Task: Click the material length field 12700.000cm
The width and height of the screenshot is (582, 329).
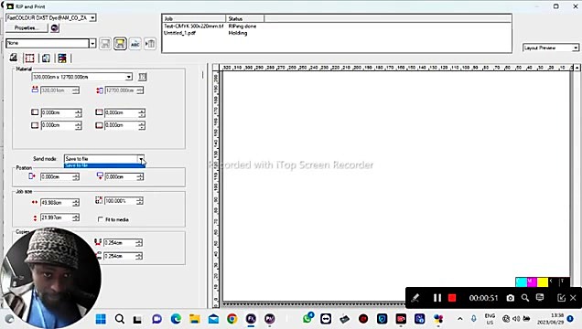Action: pos(121,90)
